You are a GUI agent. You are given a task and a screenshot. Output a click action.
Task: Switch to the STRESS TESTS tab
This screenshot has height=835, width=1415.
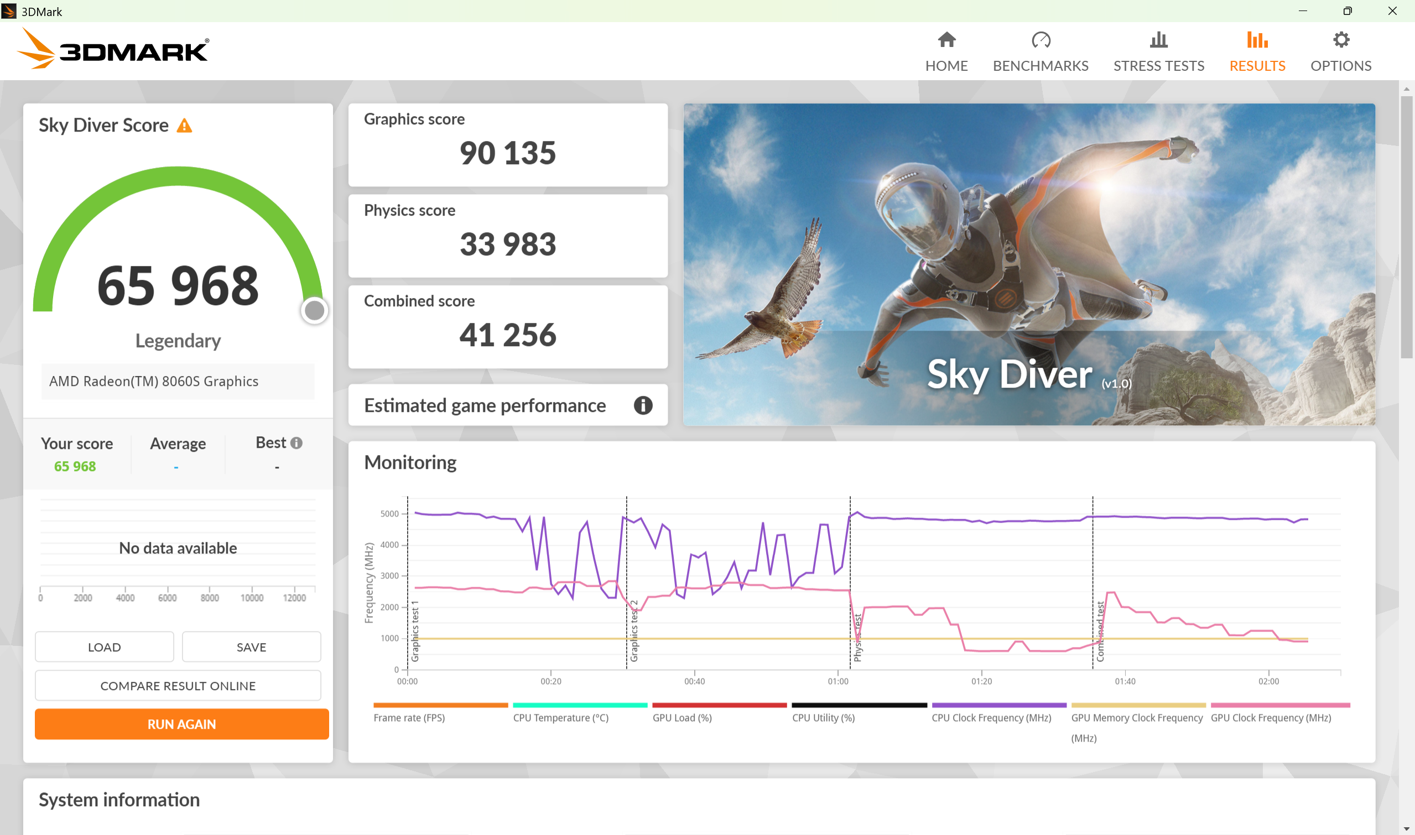1158,66
